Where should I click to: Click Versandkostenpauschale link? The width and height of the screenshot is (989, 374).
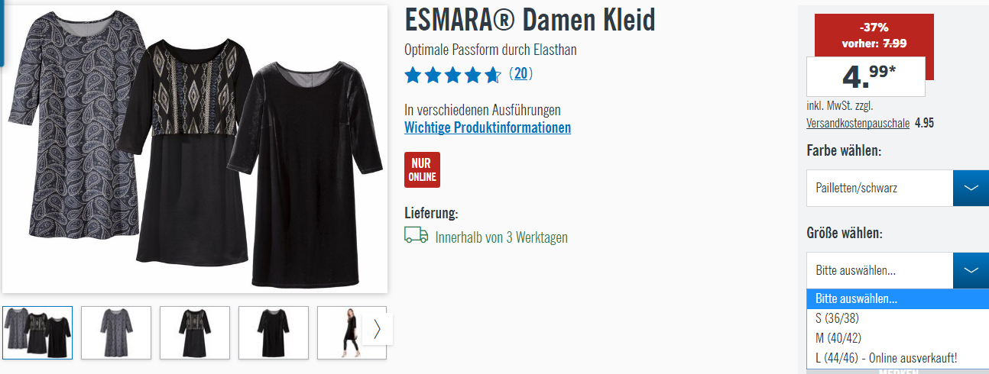pos(858,123)
